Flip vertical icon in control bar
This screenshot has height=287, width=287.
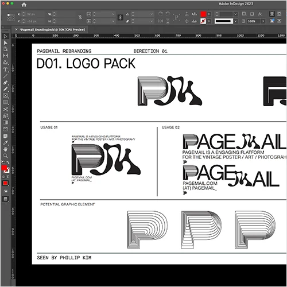pos(168,21)
